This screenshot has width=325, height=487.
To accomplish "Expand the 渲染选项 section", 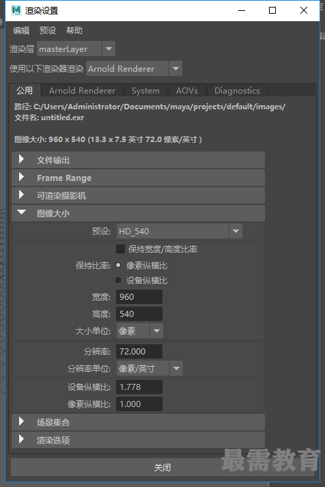I will coord(138,440).
